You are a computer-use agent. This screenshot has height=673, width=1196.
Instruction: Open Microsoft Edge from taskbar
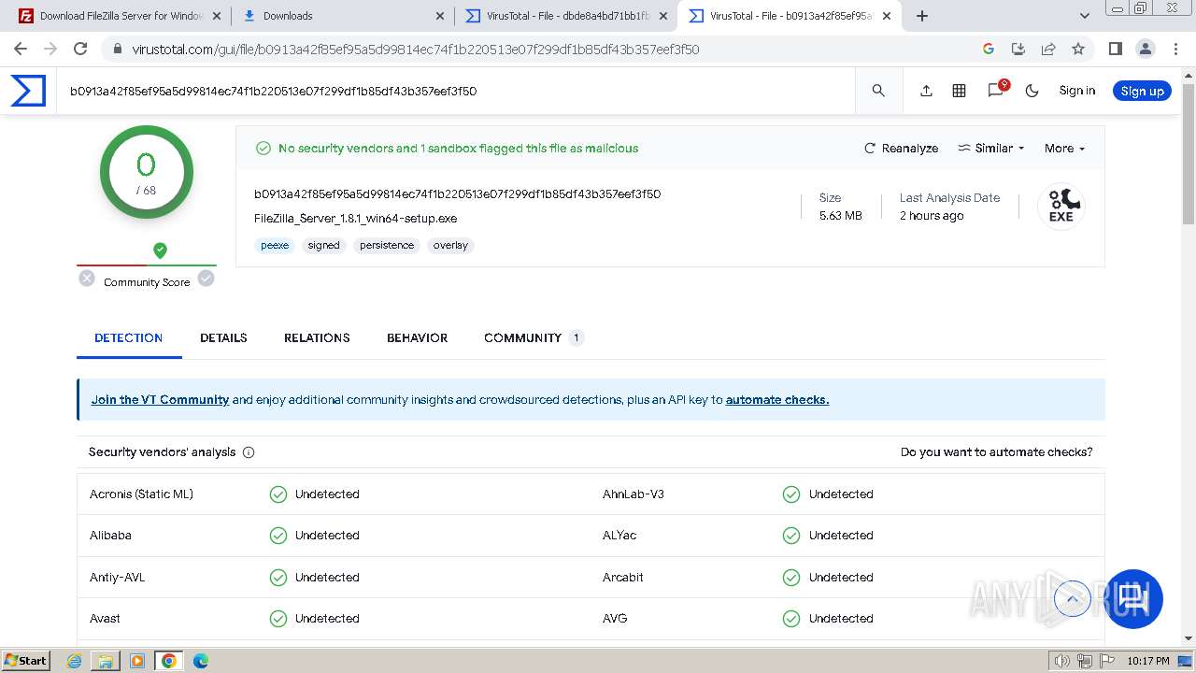click(x=200, y=661)
